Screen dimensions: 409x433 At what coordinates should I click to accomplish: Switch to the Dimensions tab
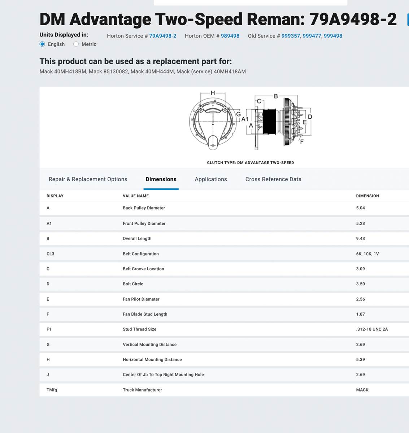161,179
